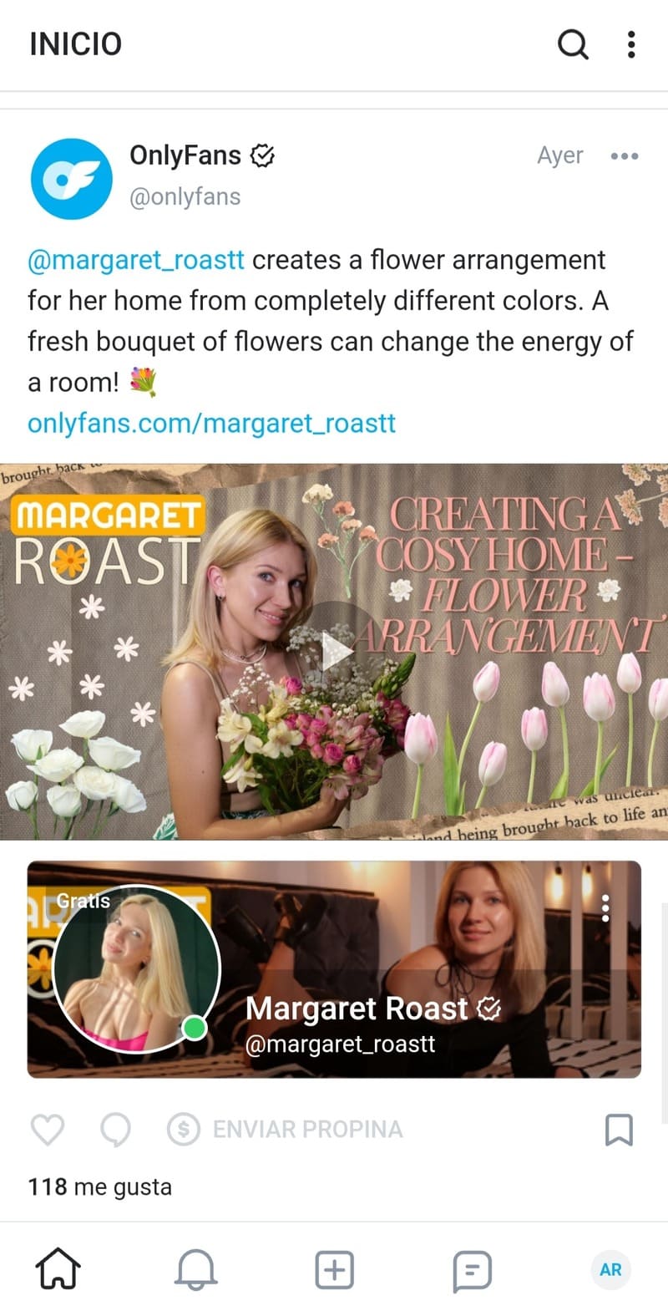This screenshot has width=668, height=1306.
Task: Open the post options ellipsis next to Ayer
Action: 625,156
